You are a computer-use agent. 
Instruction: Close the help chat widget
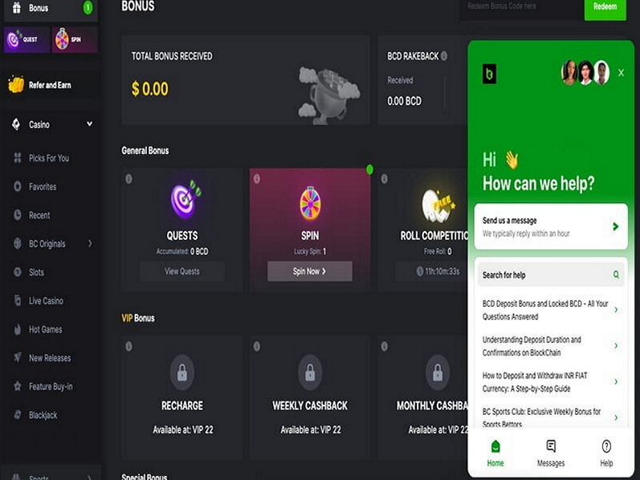click(621, 73)
